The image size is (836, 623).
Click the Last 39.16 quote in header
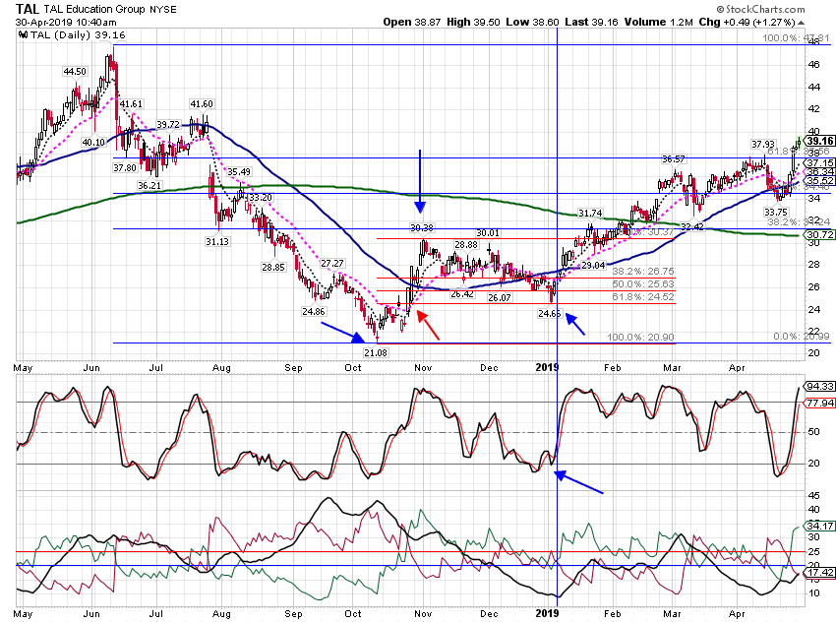coord(591,23)
